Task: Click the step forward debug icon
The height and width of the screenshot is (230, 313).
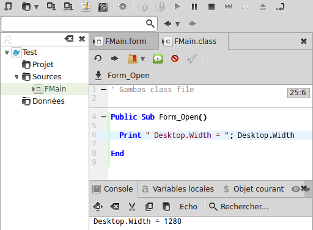Action: click(229, 7)
